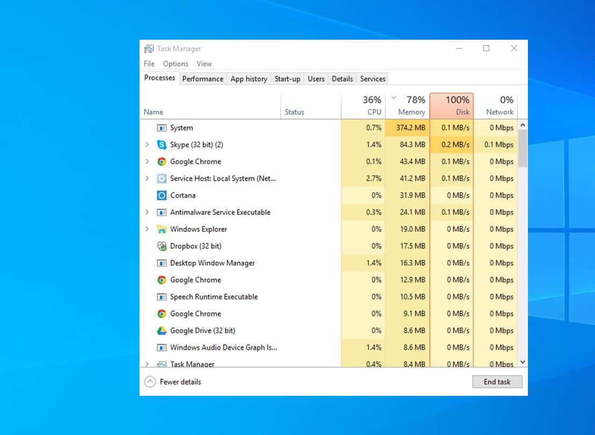Sort by the Status column header
This screenshot has height=435, width=595.
(311, 107)
